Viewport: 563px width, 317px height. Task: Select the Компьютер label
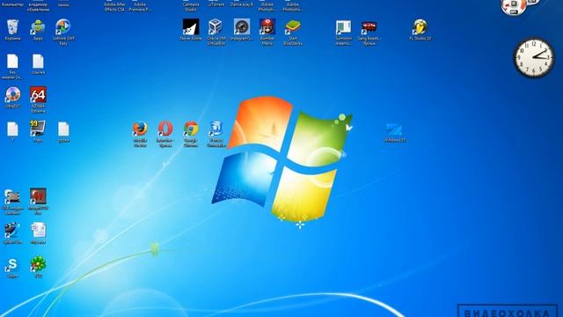pos(12,4)
